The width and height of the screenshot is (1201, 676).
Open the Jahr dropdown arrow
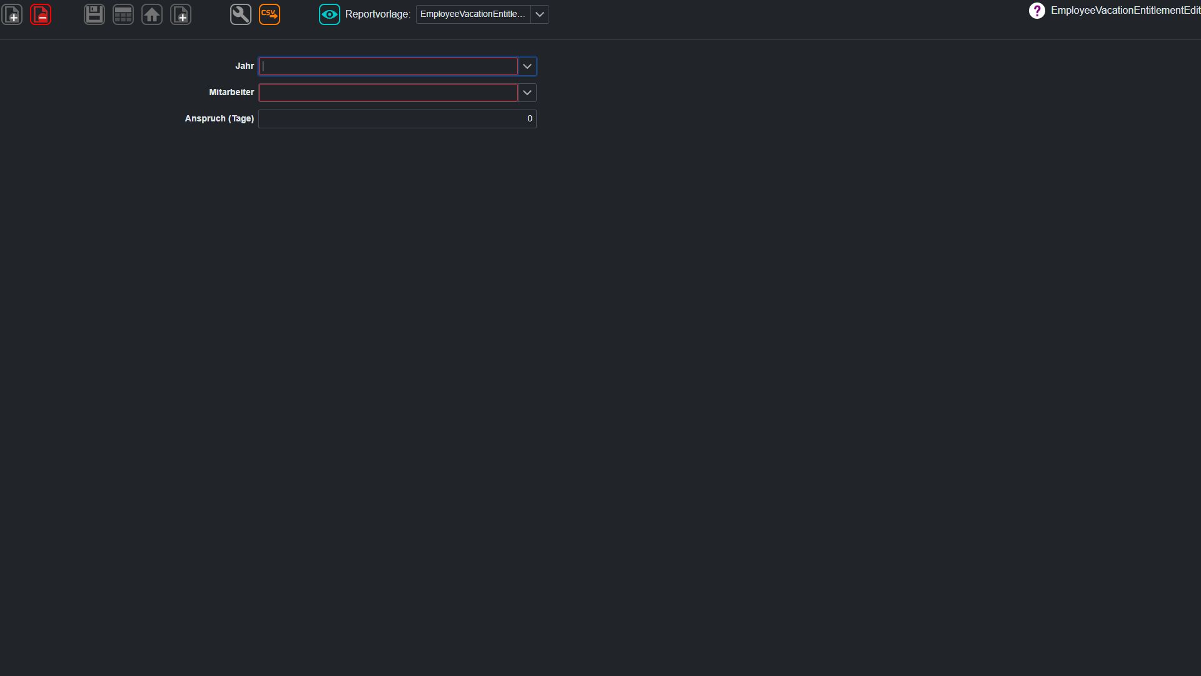(527, 66)
